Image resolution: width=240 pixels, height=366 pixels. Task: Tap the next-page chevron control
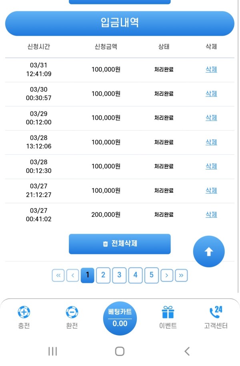(x=167, y=275)
